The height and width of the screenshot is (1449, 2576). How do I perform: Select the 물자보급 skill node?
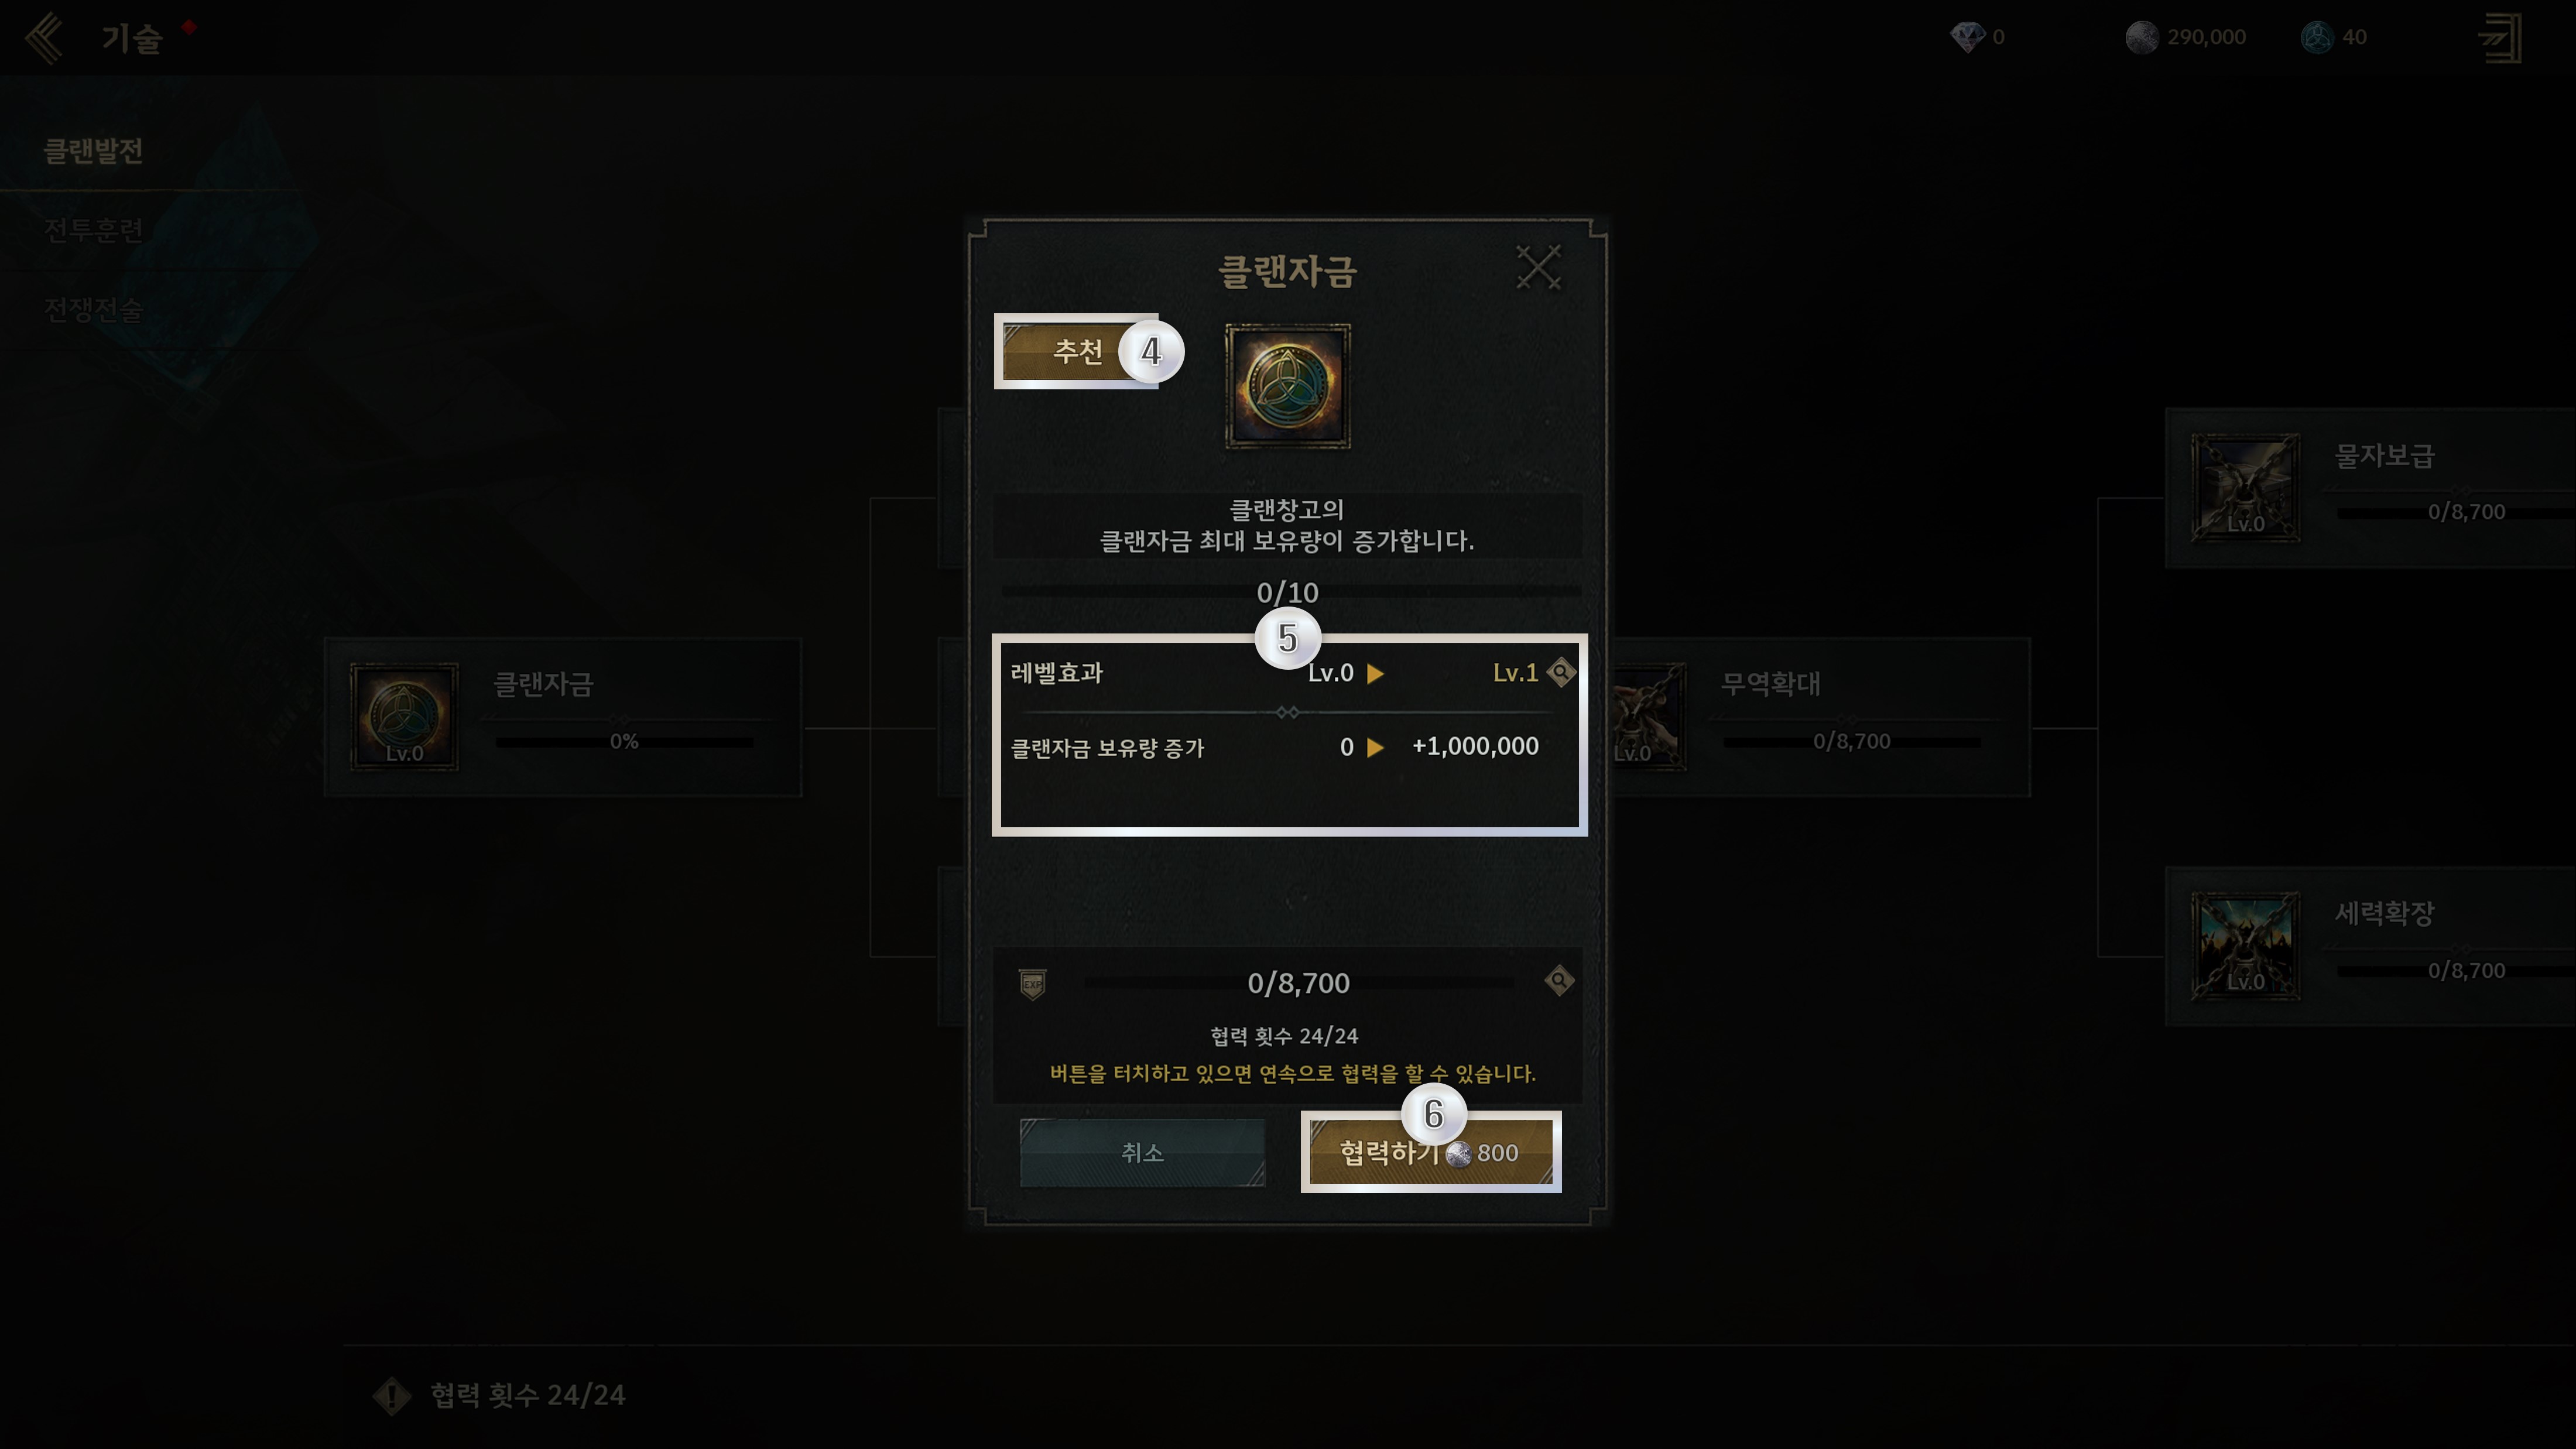pyautogui.click(x=2370, y=488)
